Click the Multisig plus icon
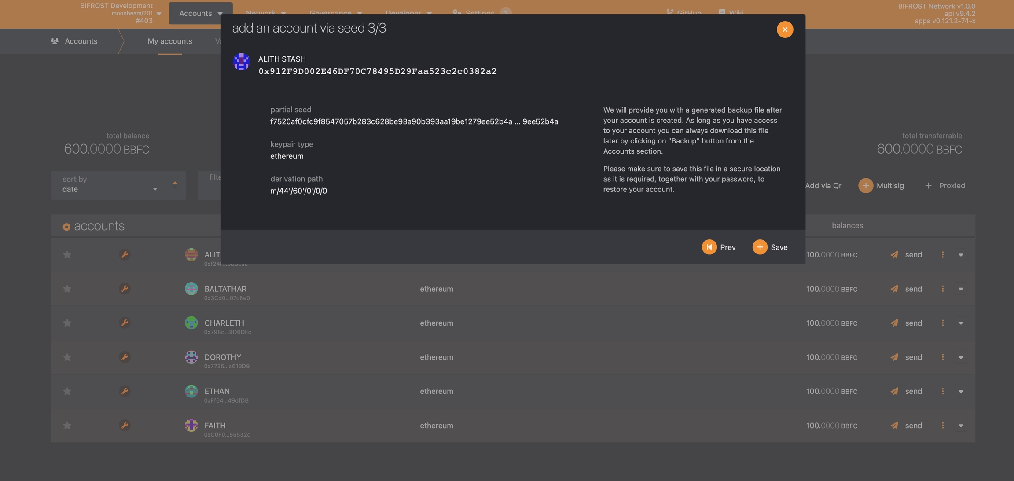Image resolution: width=1014 pixels, height=481 pixels. [865, 186]
